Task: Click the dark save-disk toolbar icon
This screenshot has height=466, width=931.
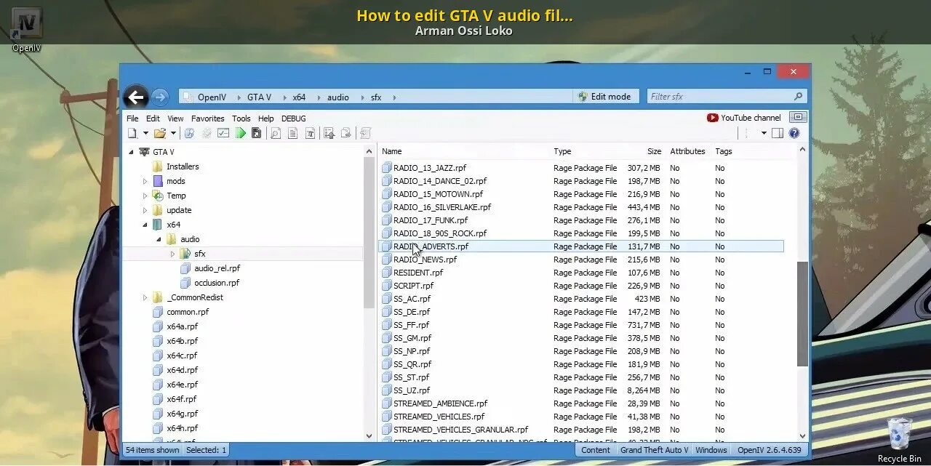Action: pyautogui.click(x=256, y=133)
